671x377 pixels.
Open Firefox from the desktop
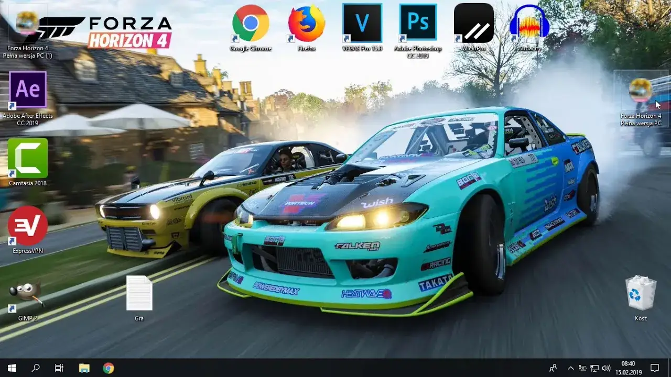[x=306, y=23]
